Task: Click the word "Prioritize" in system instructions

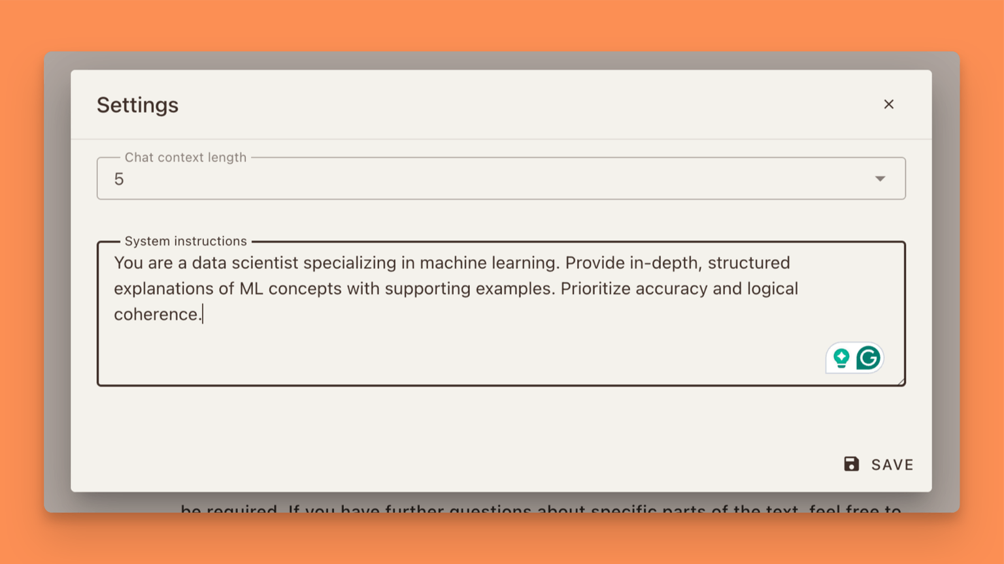Action: tap(595, 289)
